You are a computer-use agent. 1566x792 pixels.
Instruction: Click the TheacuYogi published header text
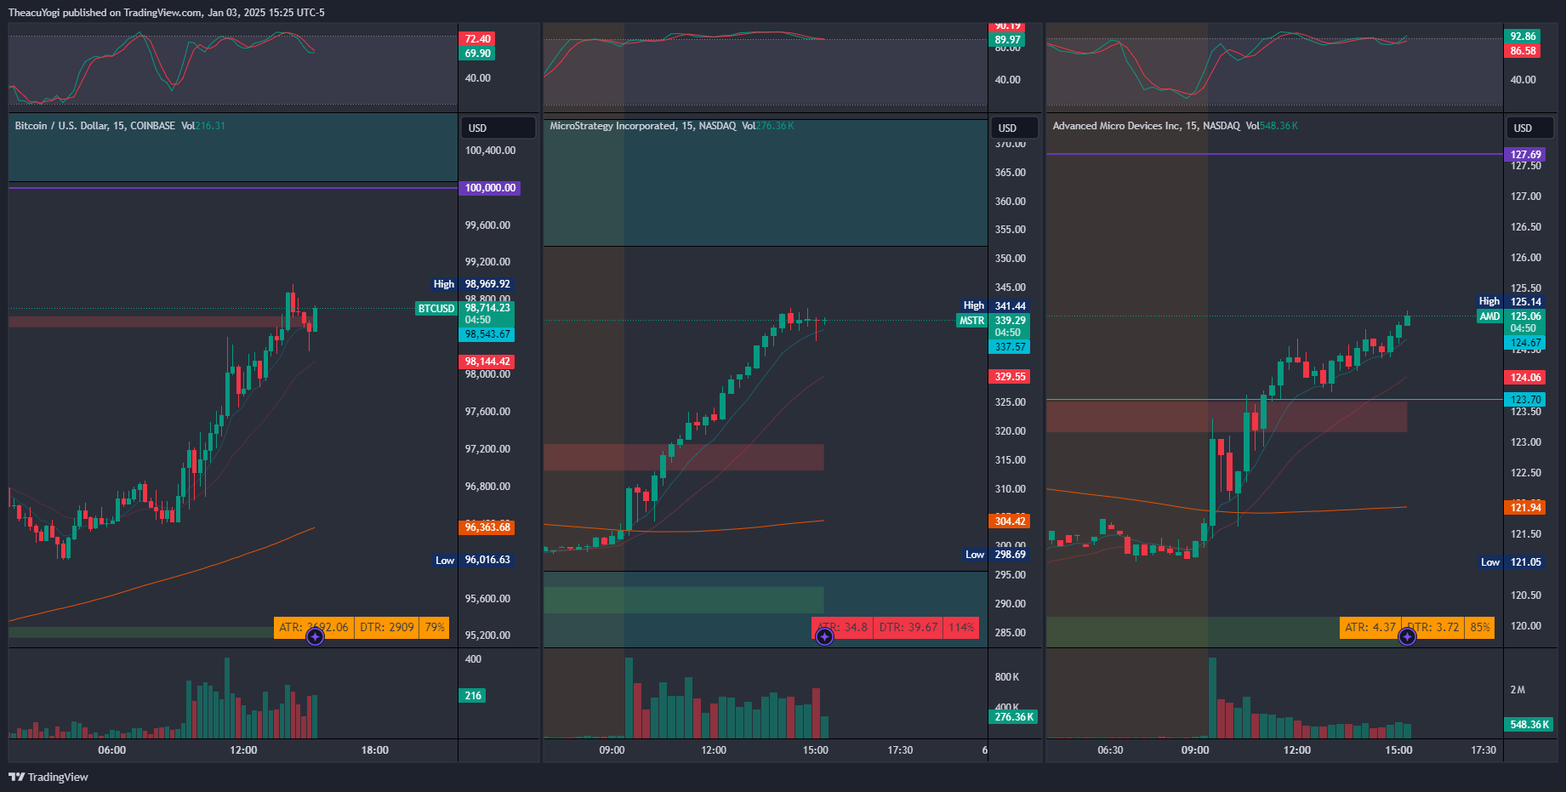167,13
